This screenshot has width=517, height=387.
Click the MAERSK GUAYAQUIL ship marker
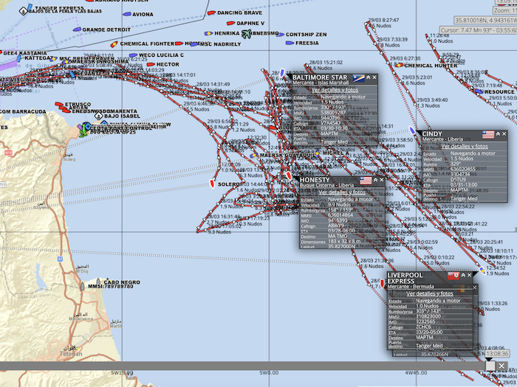(x=254, y=156)
